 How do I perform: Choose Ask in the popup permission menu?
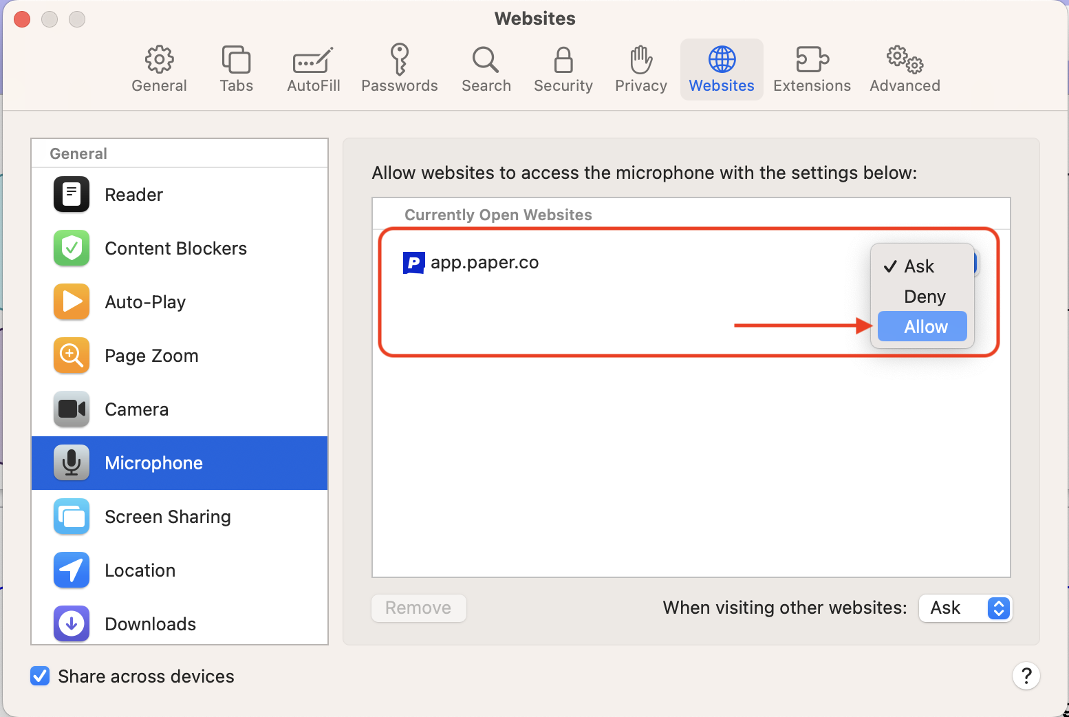click(x=919, y=266)
